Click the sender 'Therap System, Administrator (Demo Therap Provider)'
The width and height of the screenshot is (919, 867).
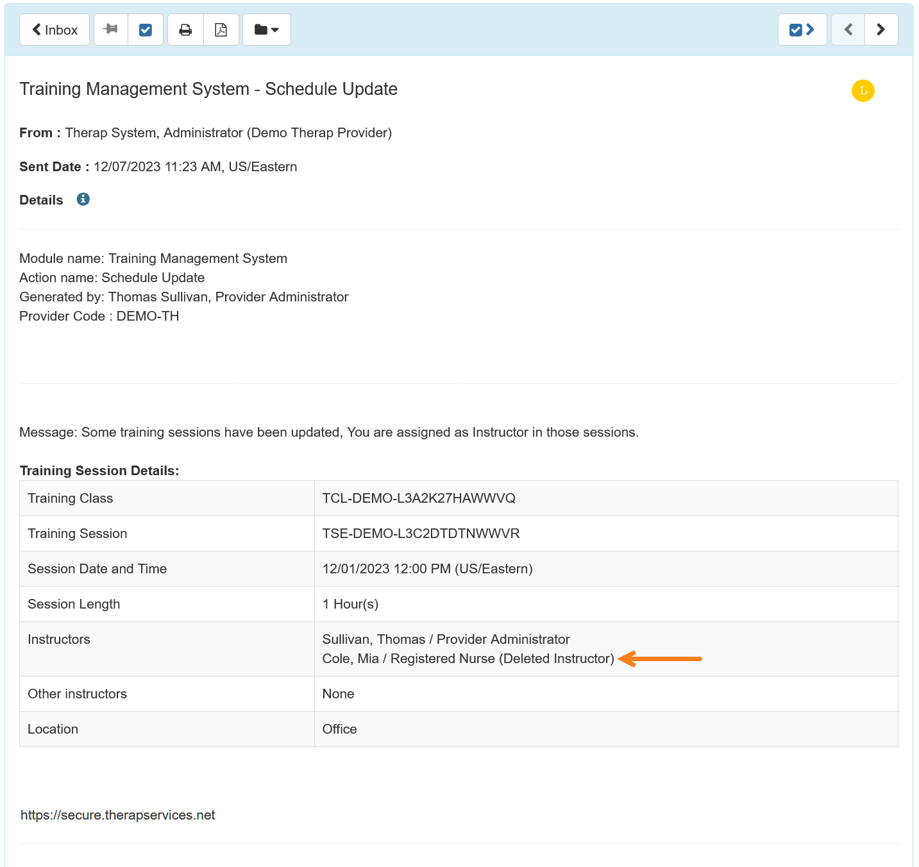pos(228,133)
